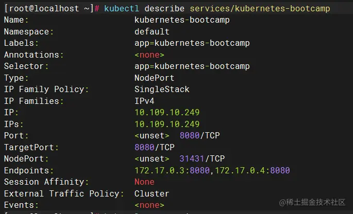Click the Annotations value '<none>'
353x214 pixels.
(x=149, y=55)
